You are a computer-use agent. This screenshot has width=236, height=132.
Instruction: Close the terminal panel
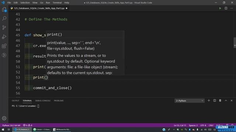point(232,100)
